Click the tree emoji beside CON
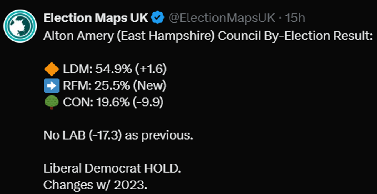 [x=51, y=102]
